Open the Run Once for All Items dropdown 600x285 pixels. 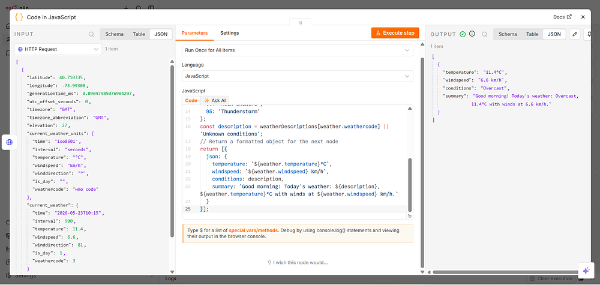(298, 50)
